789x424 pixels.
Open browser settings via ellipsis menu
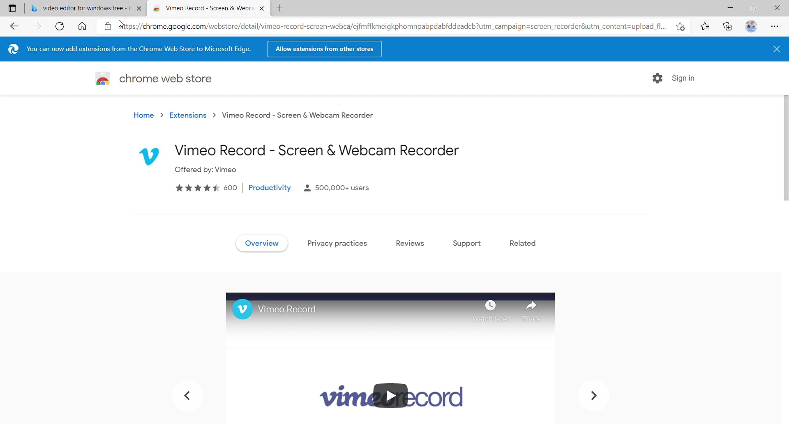click(775, 26)
